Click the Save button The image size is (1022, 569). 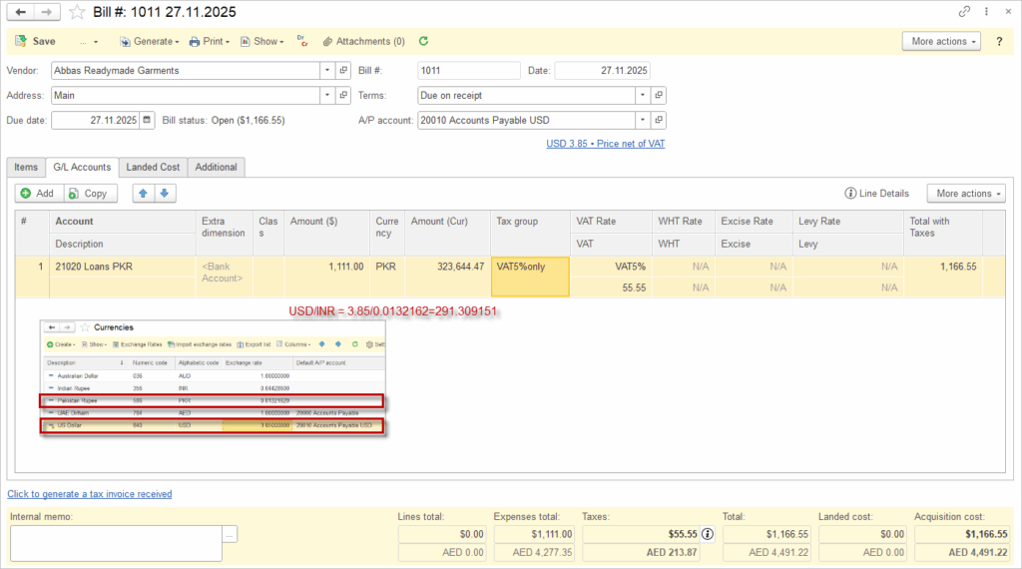tap(36, 42)
